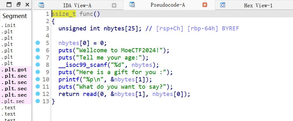Close the IDA View-A tab
293x121 pixels.
point(114,5)
